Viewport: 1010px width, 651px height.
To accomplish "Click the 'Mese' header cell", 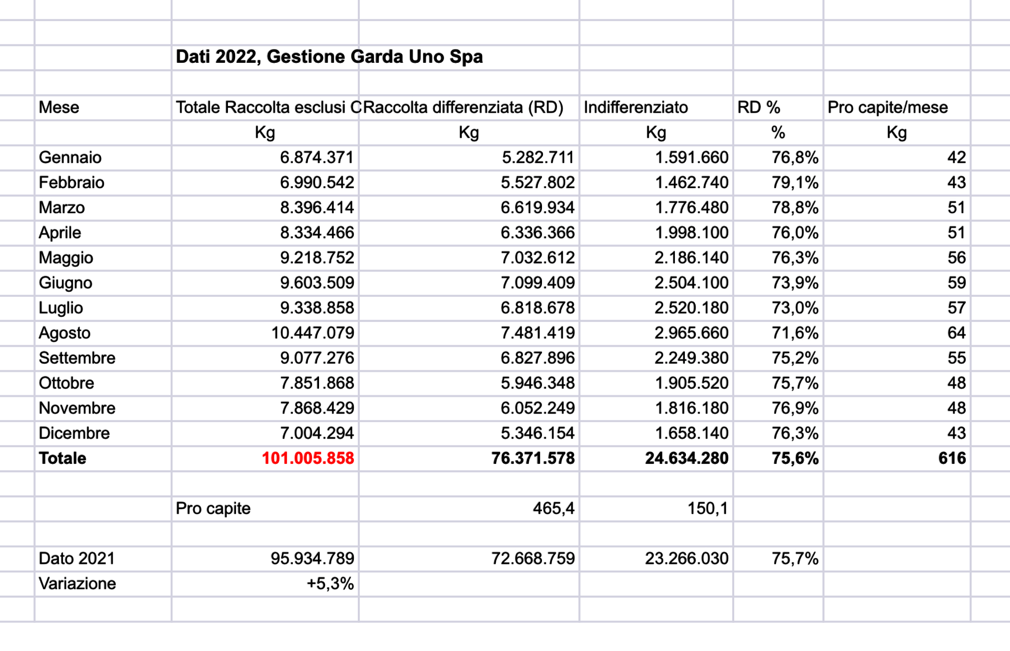I will point(59,107).
